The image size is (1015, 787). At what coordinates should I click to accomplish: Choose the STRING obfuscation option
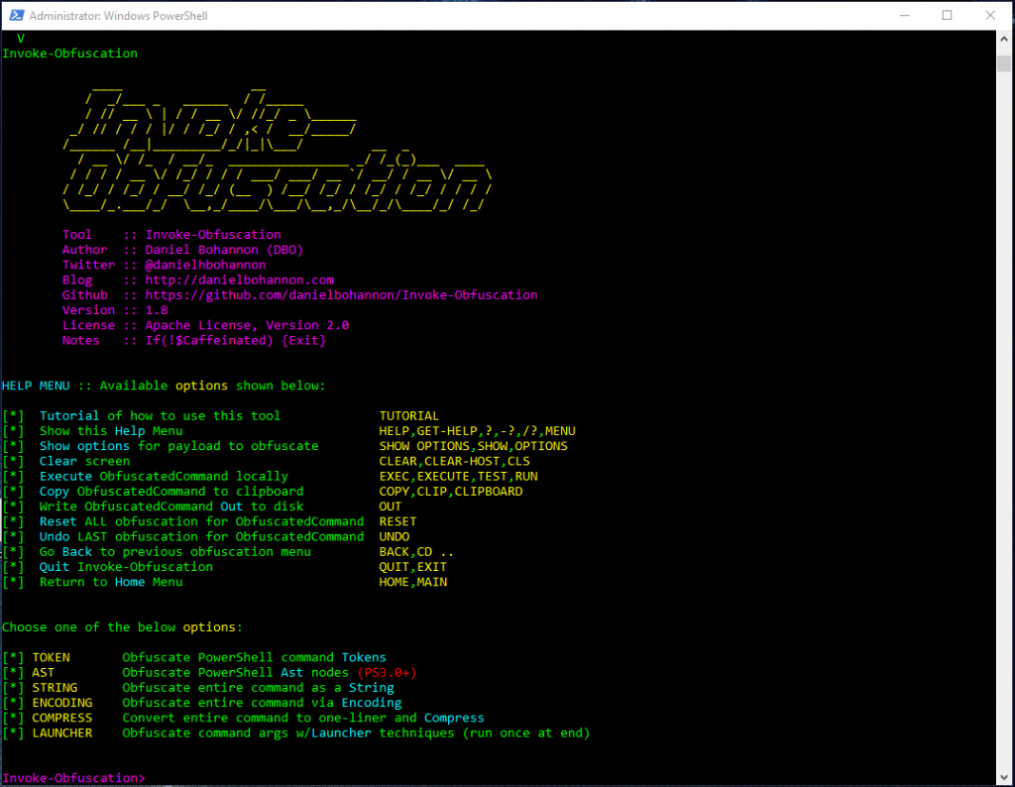coord(55,687)
